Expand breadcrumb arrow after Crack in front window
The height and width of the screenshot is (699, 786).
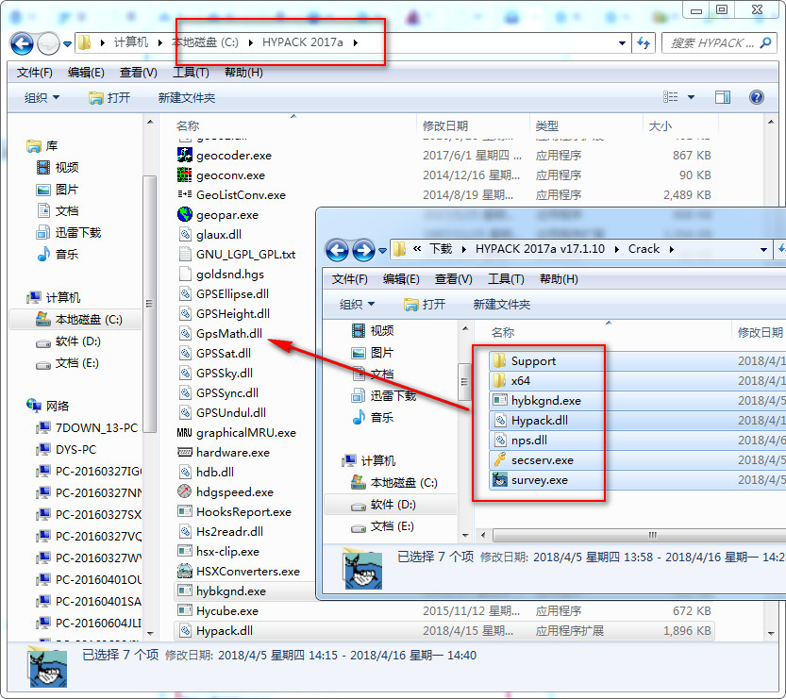click(671, 249)
